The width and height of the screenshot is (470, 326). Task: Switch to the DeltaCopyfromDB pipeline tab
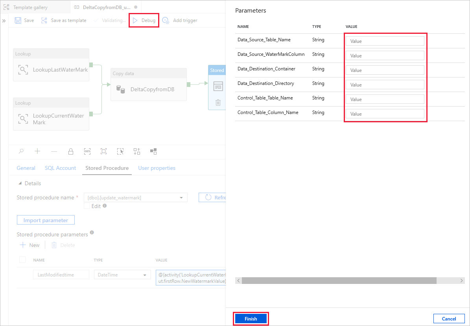pyautogui.click(x=107, y=7)
